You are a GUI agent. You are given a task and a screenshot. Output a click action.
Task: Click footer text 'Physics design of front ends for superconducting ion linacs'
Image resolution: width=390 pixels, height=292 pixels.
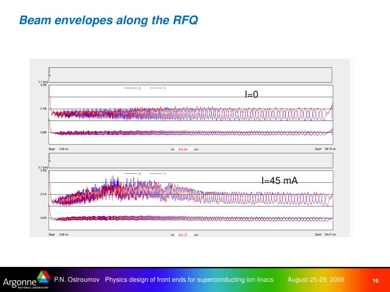[189, 279]
